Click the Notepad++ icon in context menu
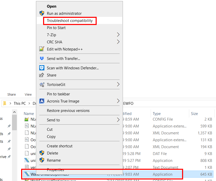Screen dimensions: 216x181 click(42, 49)
